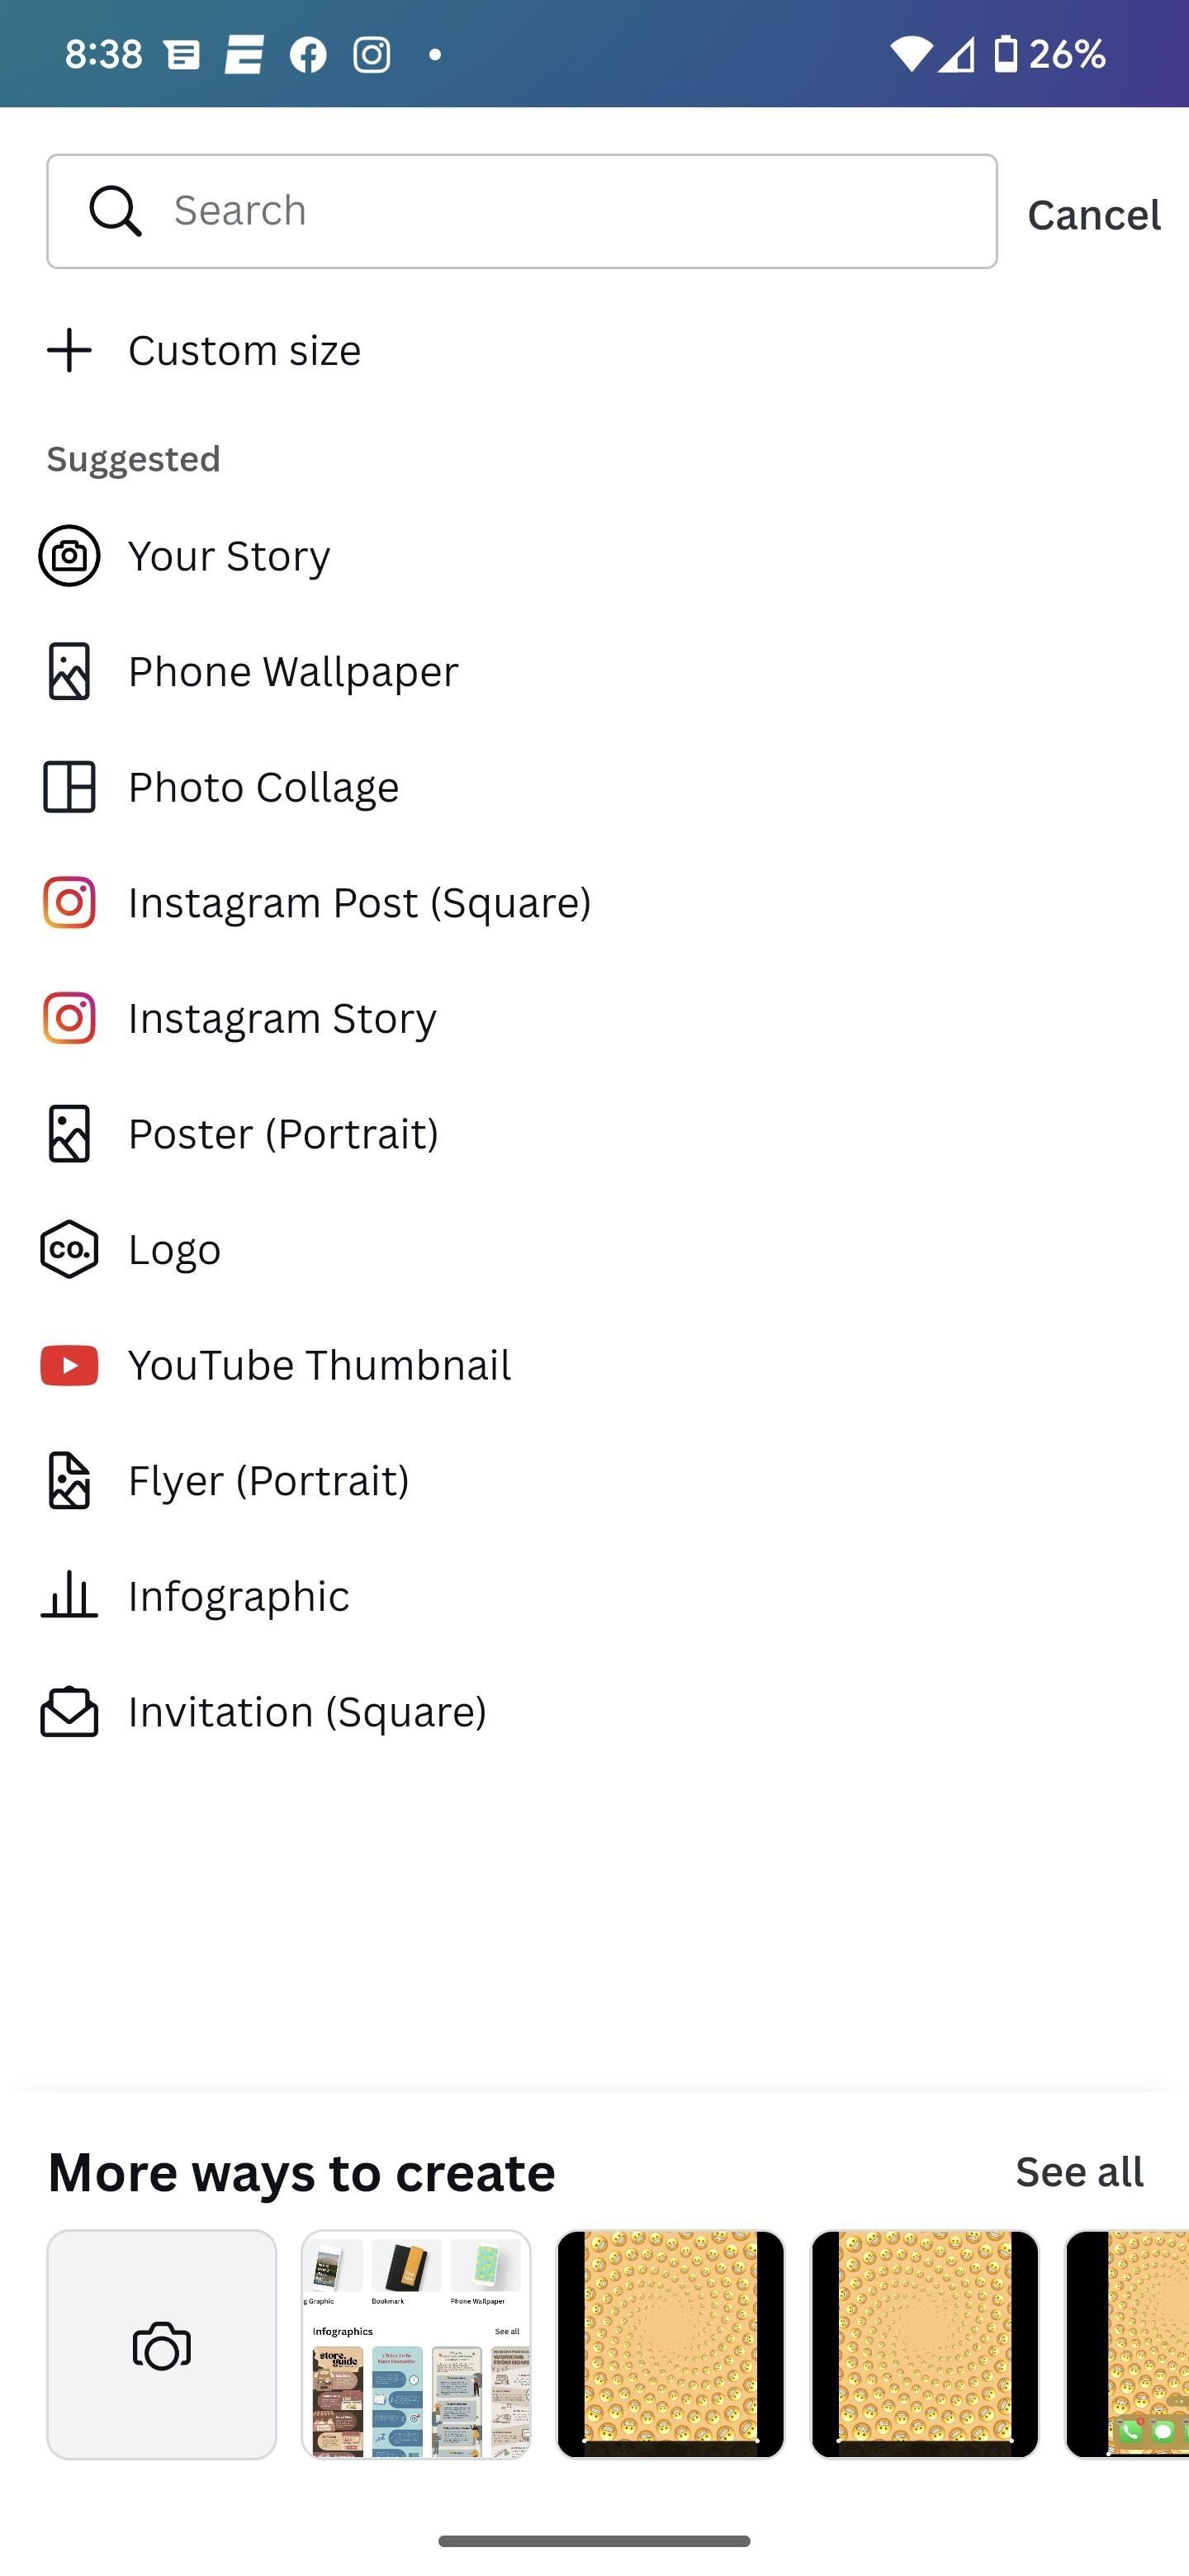Open the Facebook notification in status bar
The width and height of the screenshot is (1189, 2576).
308,54
